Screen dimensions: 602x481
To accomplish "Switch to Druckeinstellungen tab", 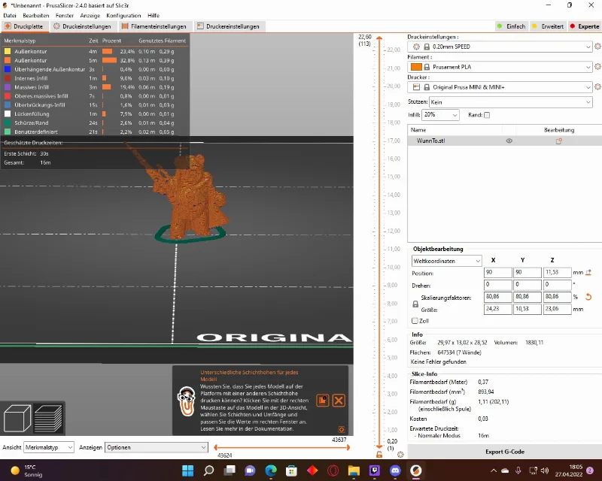I will [82, 26].
